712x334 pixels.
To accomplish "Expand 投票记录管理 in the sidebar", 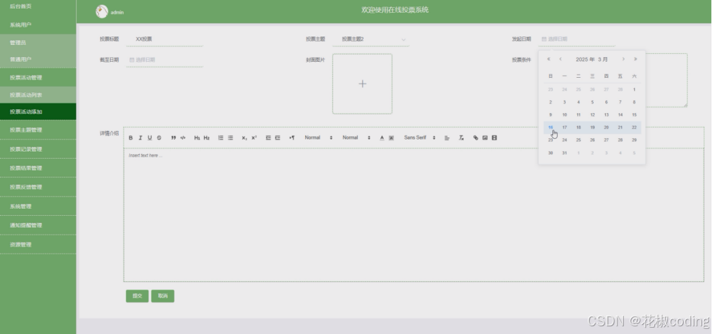I will click(x=38, y=149).
